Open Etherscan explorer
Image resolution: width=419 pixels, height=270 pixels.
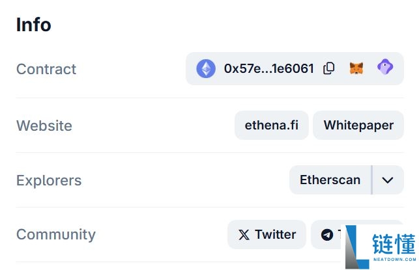[330, 180]
